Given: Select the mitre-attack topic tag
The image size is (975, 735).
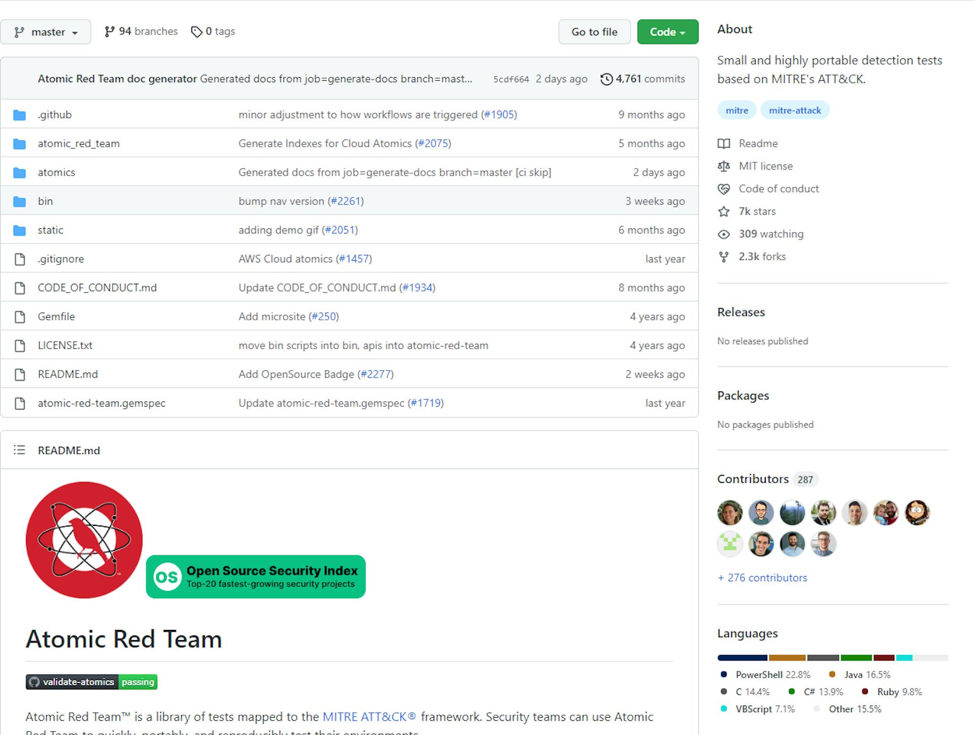Looking at the screenshot, I should pos(795,110).
